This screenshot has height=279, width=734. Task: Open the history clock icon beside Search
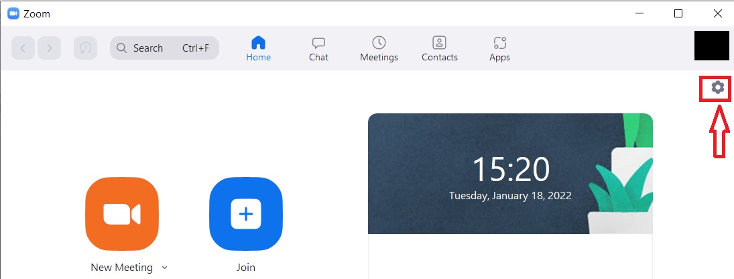click(x=85, y=48)
